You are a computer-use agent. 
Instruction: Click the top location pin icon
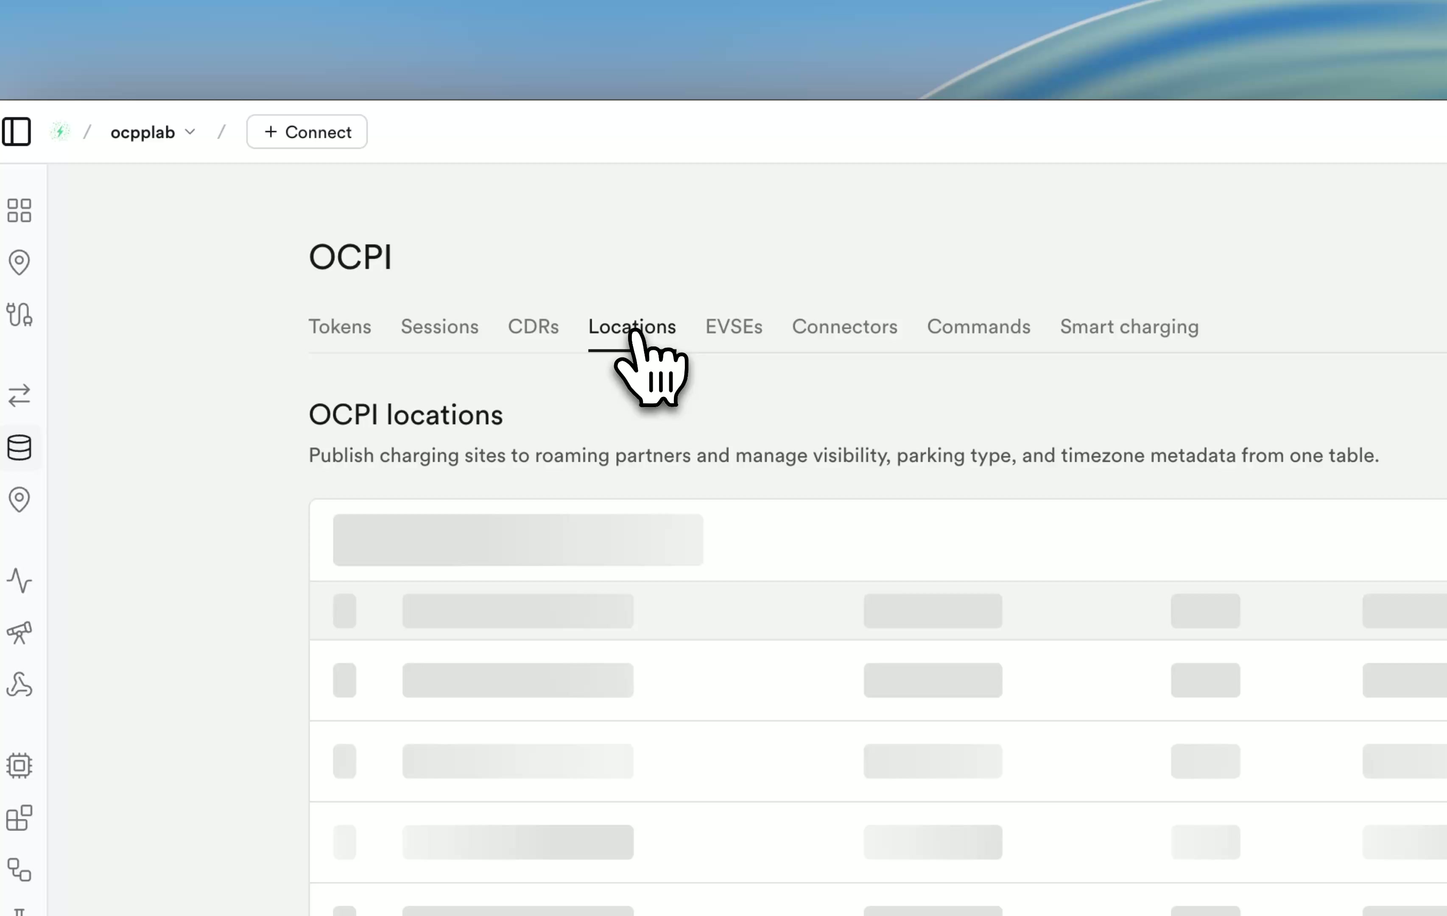click(19, 263)
